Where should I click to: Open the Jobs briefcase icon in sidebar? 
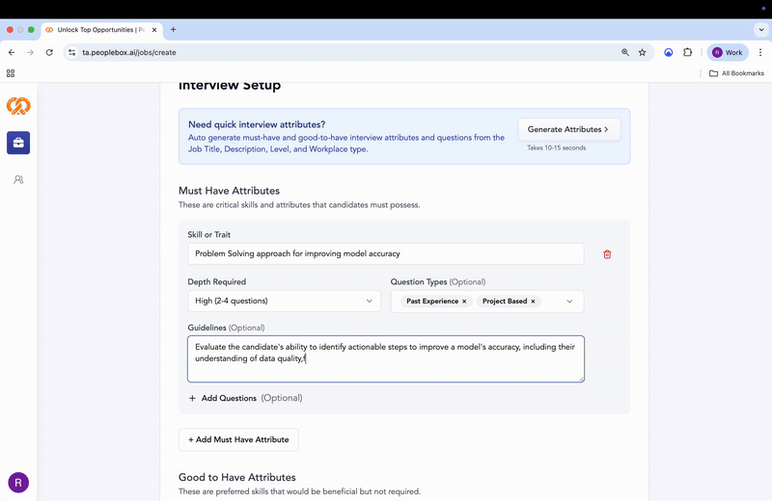pyautogui.click(x=18, y=143)
